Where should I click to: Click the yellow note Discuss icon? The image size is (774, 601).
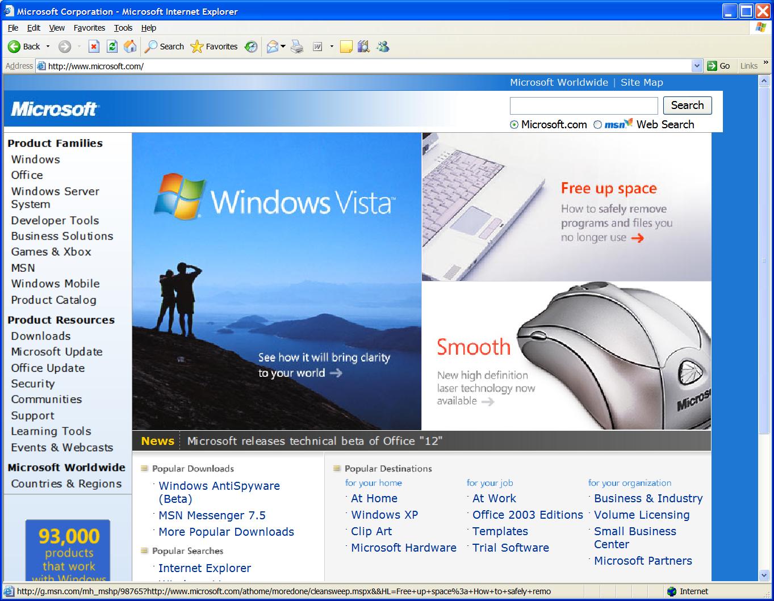(x=346, y=47)
